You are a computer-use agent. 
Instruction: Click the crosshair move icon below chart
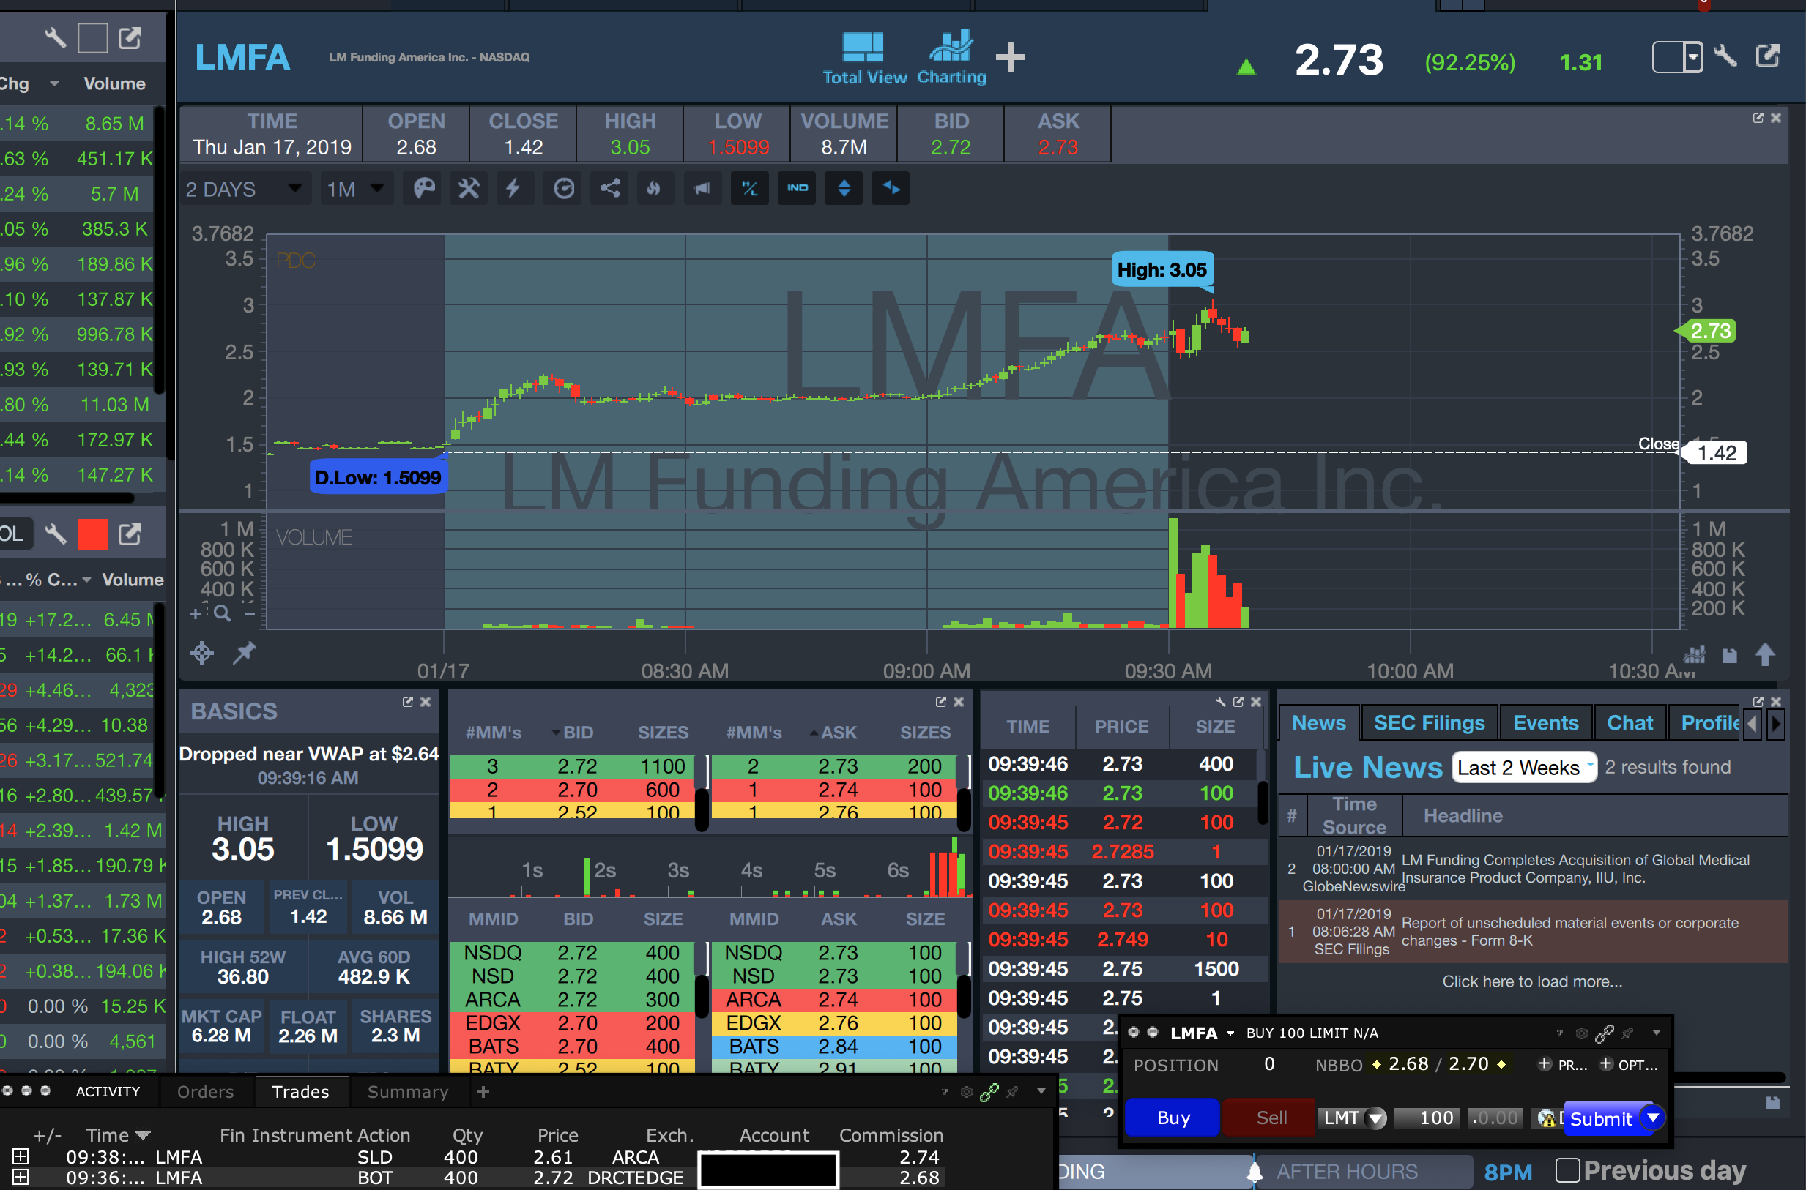pyautogui.click(x=202, y=653)
